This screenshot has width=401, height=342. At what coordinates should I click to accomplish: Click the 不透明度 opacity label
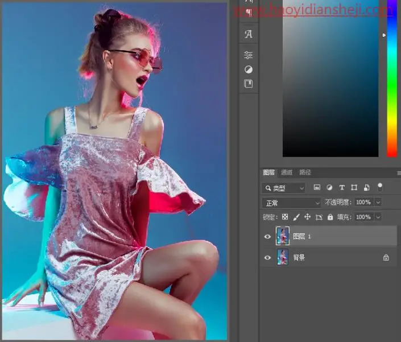pos(338,203)
